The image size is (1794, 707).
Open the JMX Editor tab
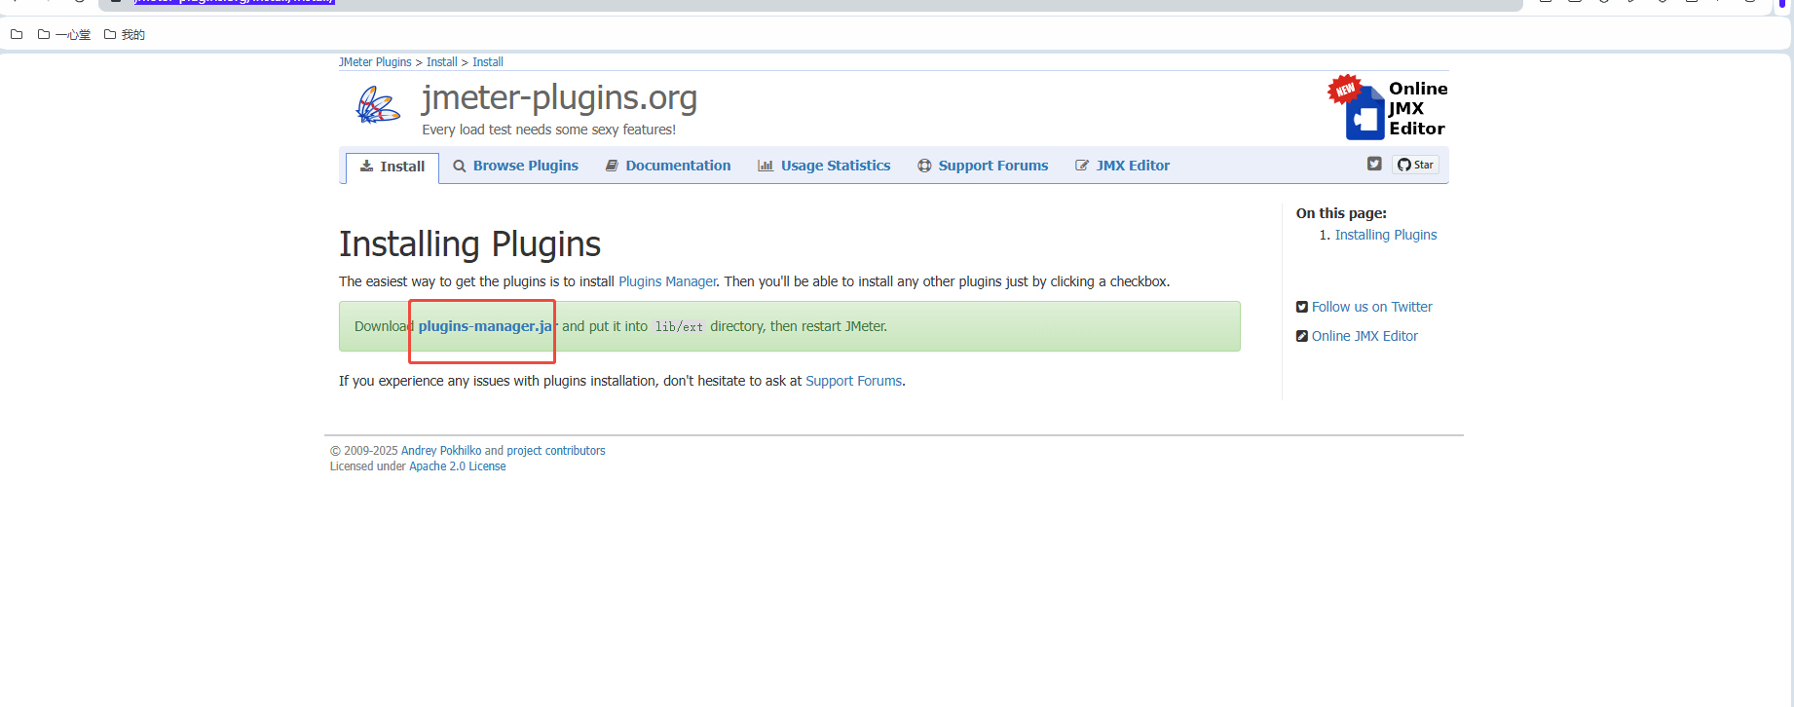(x=1122, y=166)
